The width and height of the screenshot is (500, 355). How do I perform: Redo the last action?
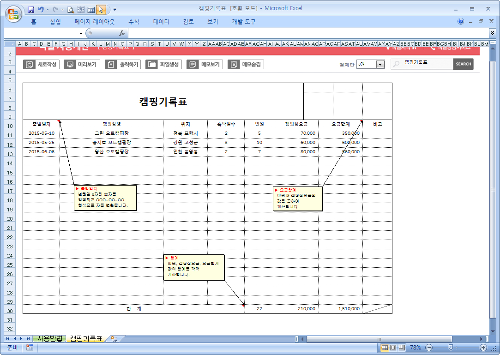55,10
